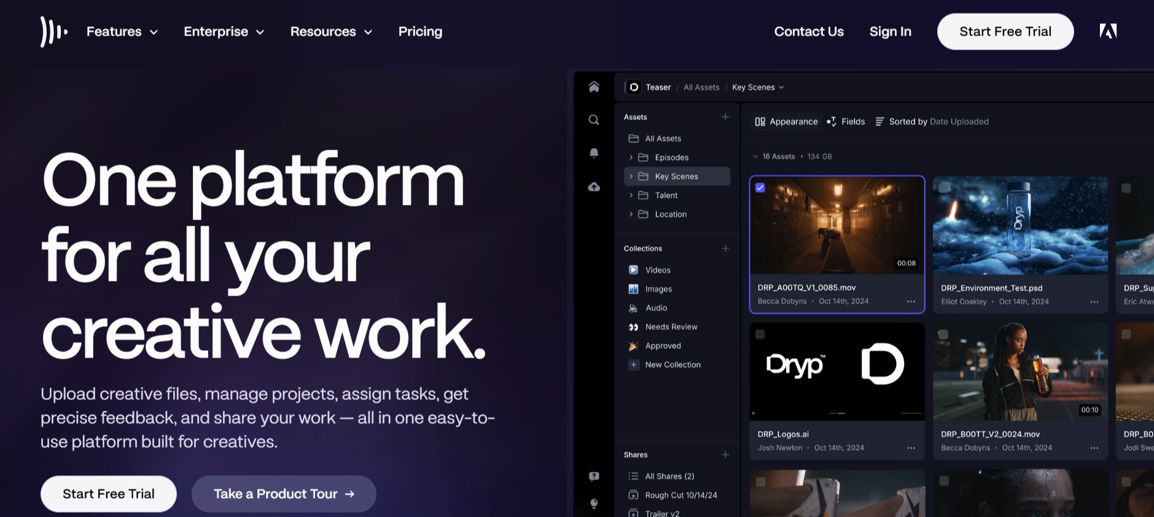Open Contact Us page
Image resolution: width=1154 pixels, height=517 pixels.
(809, 31)
